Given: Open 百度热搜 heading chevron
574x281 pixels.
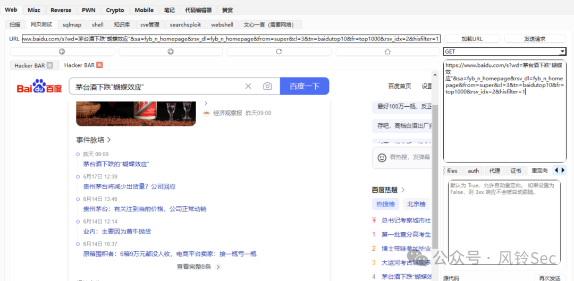Looking at the screenshot, I should (403, 190).
